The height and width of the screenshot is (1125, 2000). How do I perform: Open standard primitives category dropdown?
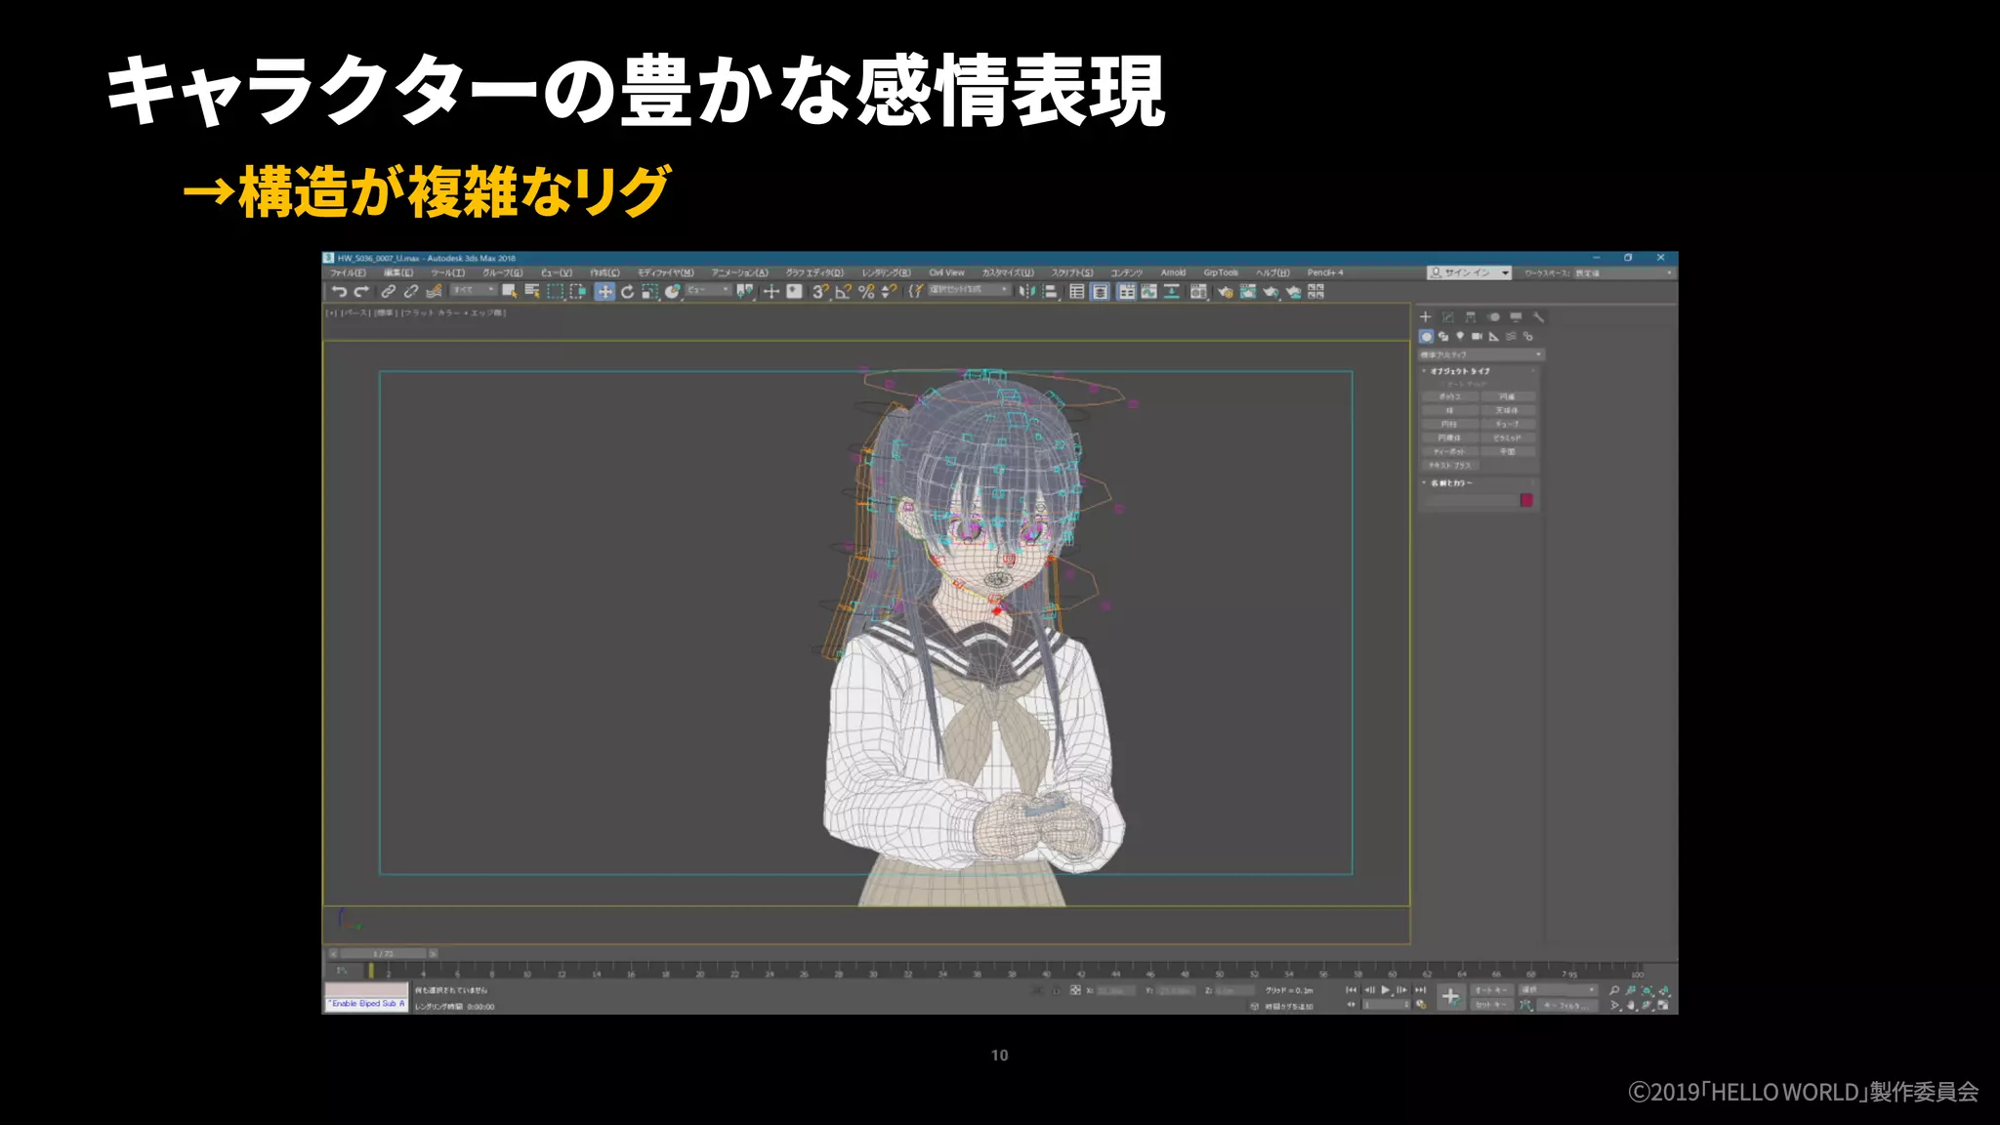[1480, 354]
